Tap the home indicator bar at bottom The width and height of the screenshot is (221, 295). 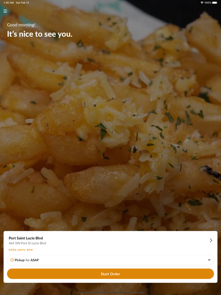click(x=110, y=292)
